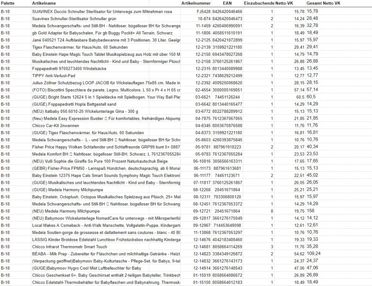372x286 pixels.
Task: Select the Fisher Price Happy Wolken cell
Action: pyautogui.click(x=106, y=147)
